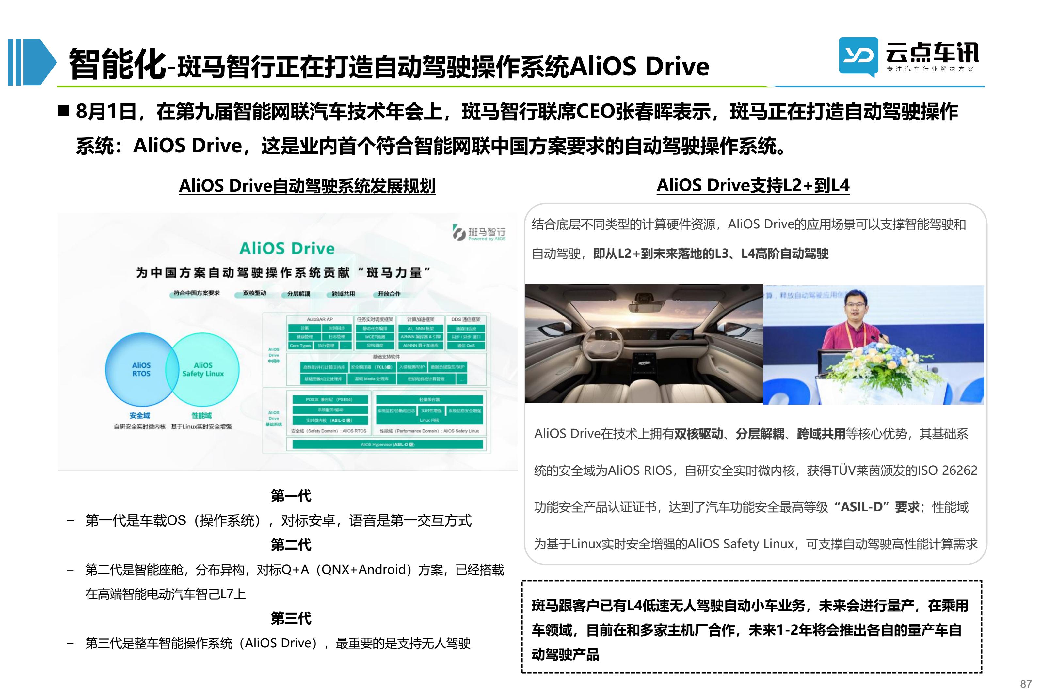Click the WCET预测 cell

point(375,337)
